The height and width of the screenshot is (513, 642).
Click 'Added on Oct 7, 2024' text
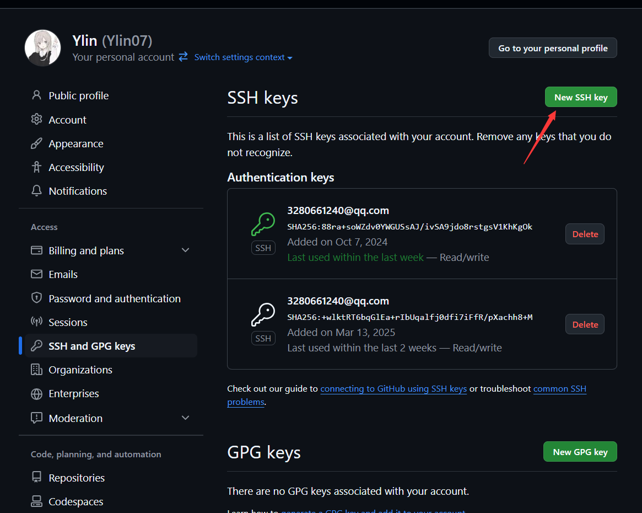coord(337,242)
